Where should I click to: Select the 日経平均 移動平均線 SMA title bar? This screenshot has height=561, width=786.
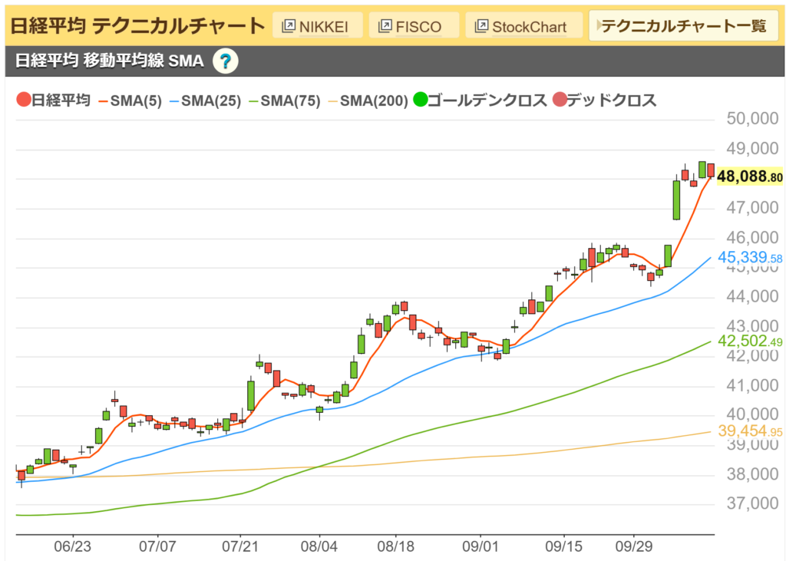tap(108, 61)
